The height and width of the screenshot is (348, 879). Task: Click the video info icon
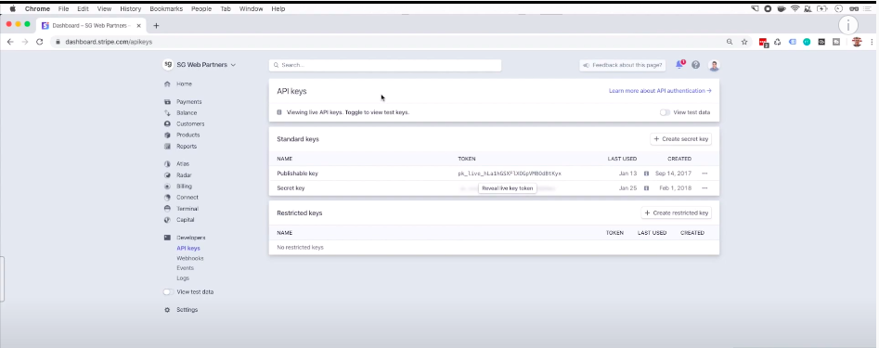[x=848, y=25]
